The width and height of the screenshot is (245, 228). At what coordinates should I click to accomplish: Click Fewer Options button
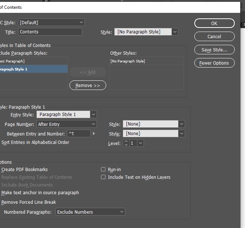pyautogui.click(x=214, y=63)
